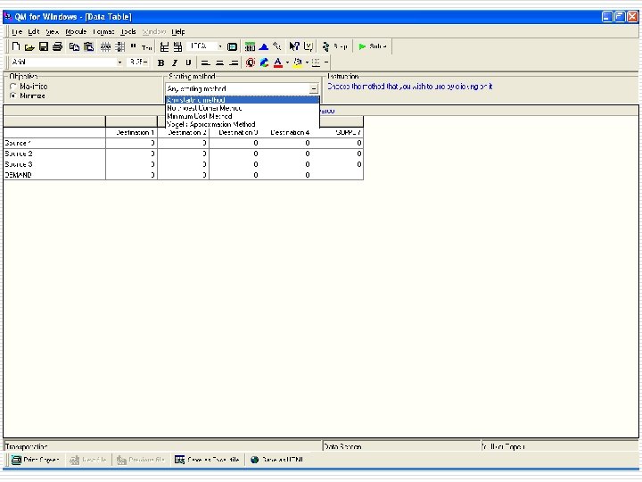
Task: Toggle bold formatting
Action: [x=160, y=62]
